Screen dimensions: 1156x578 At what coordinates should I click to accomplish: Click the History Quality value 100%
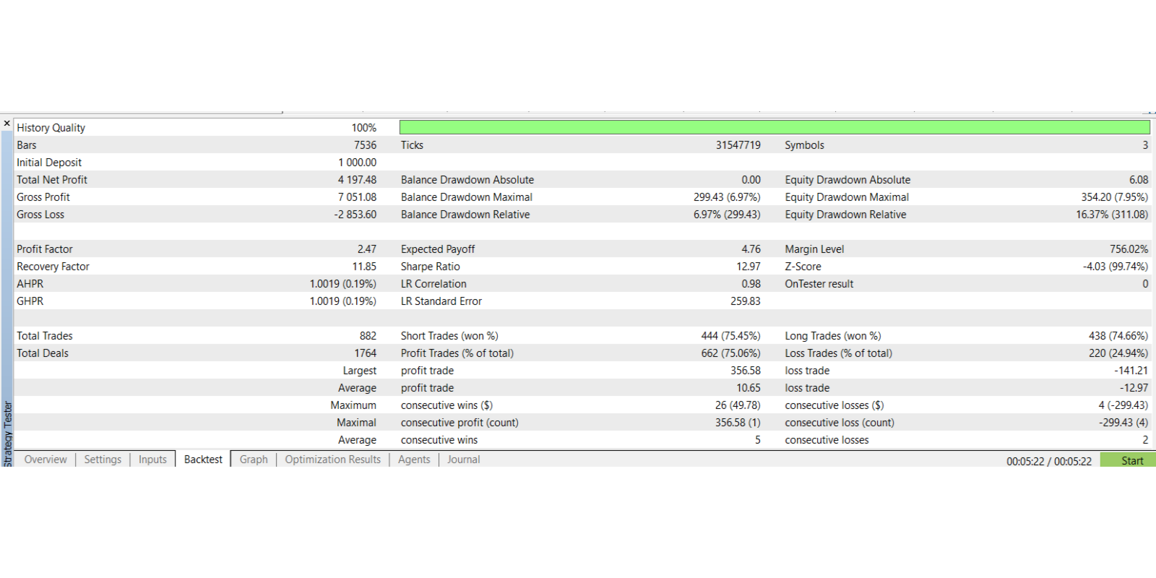pyautogui.click(x=364, y=128)
